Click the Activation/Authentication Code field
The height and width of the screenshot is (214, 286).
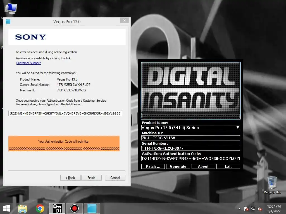(x=190, y=159)
